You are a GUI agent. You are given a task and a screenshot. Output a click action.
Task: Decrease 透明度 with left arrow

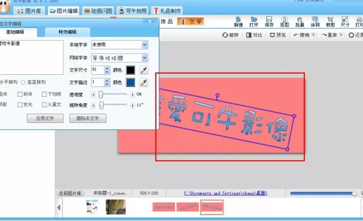tap(93, 95)
